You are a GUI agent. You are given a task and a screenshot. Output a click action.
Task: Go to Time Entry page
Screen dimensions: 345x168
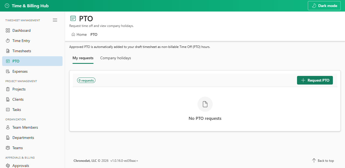coord(32,41)
